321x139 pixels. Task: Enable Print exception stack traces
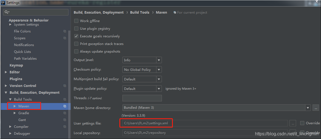click(76, 44)
